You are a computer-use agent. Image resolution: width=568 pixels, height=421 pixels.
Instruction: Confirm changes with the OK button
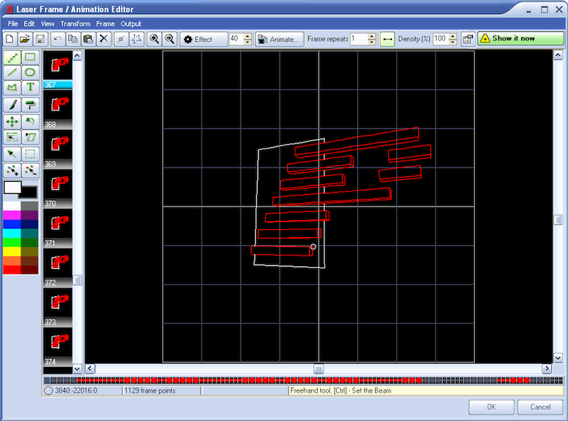pyautogui.click(x=491, y=408)
